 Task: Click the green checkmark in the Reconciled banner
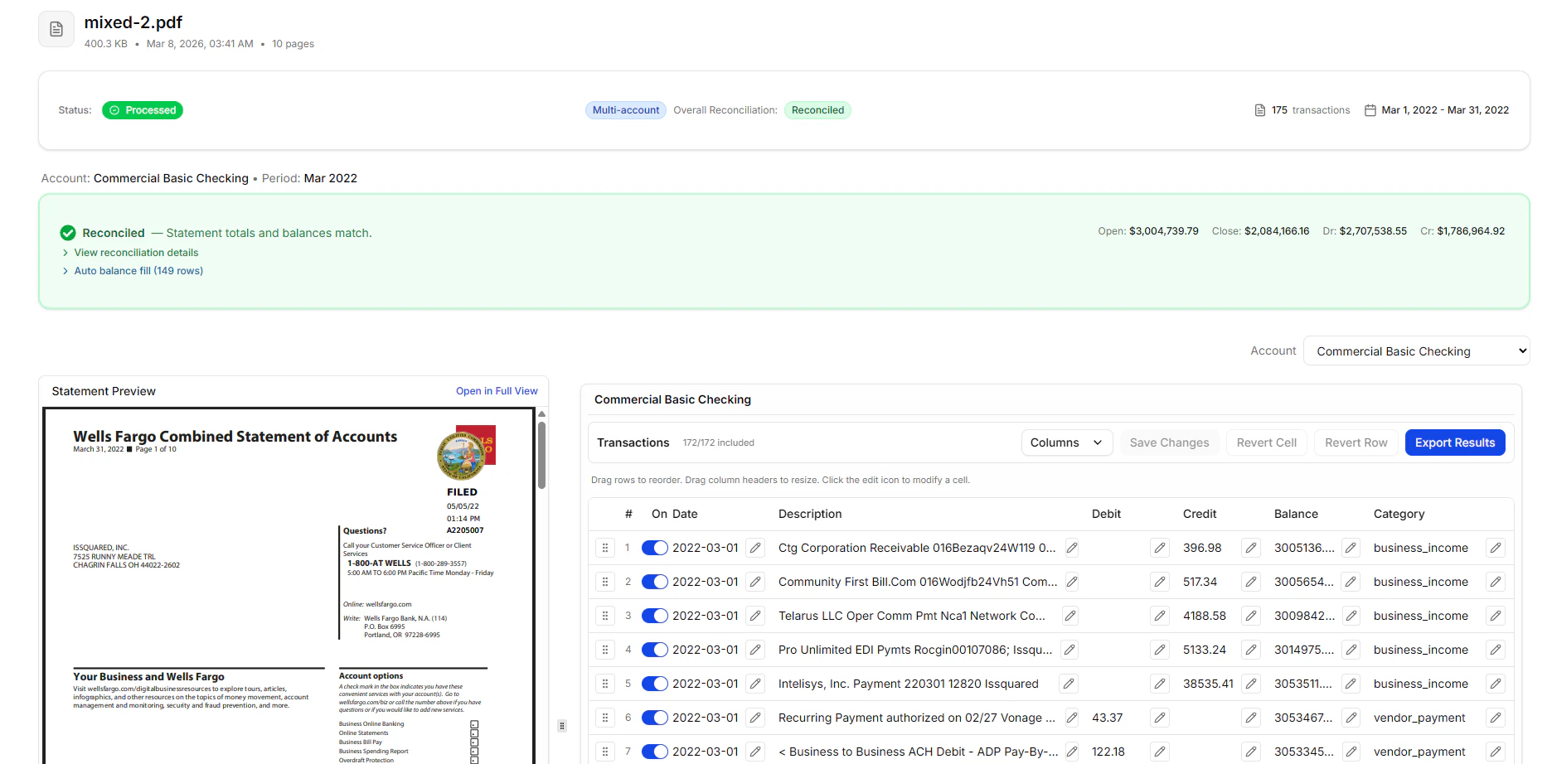click(x=67, y=233)
